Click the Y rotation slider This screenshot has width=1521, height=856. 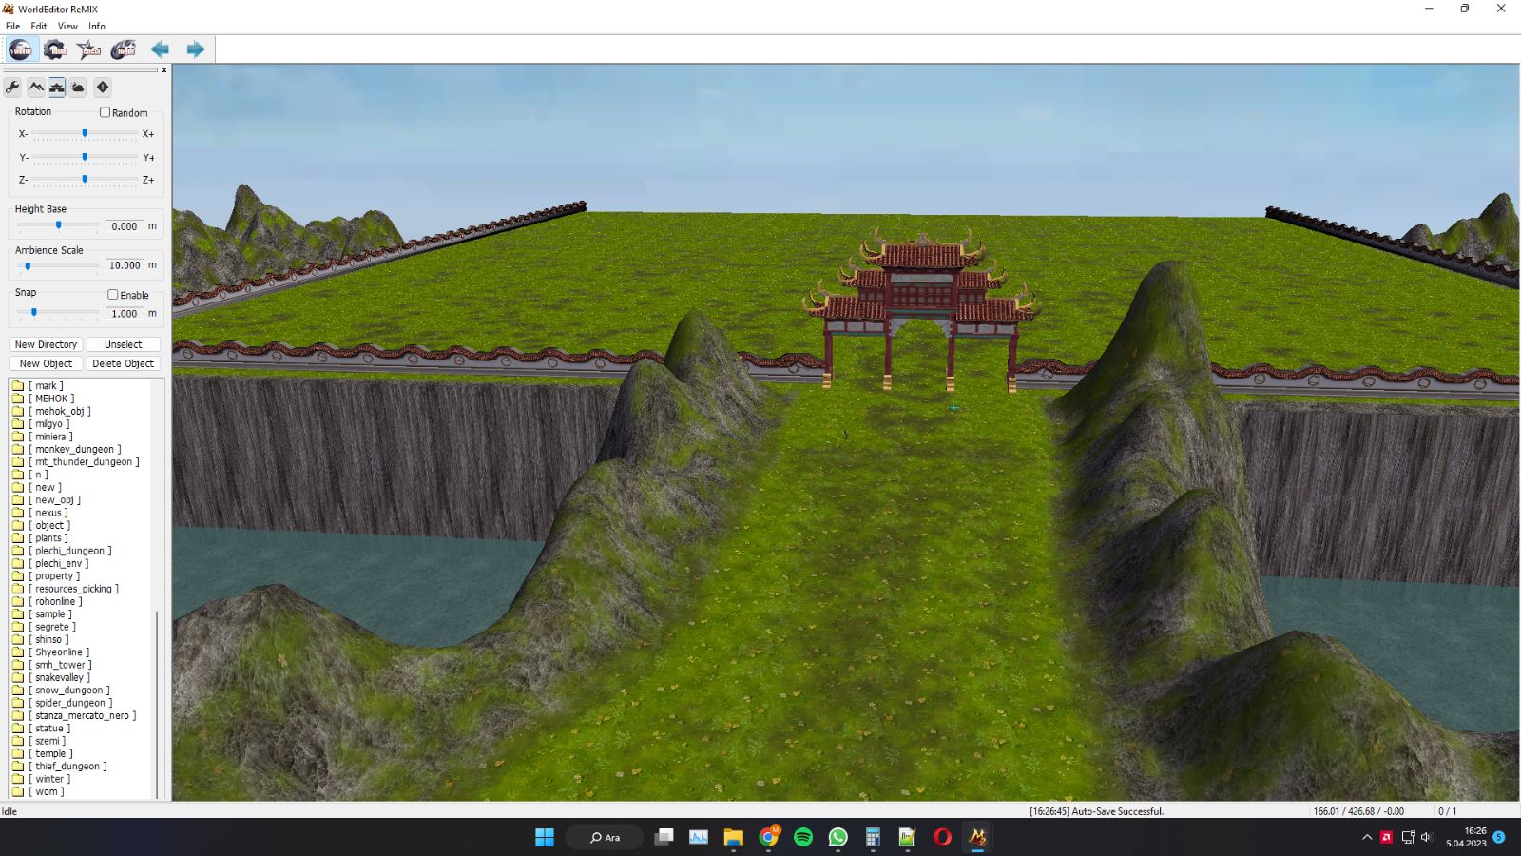(x=85, y=157)
